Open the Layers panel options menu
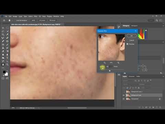The width and height of the screenshot is (165, 124). [163, 76]
